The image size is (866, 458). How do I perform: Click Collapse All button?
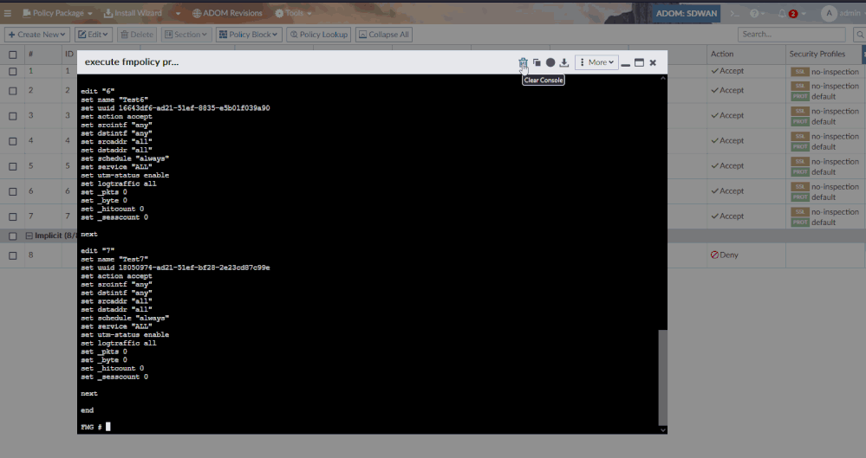click(384, 35)
